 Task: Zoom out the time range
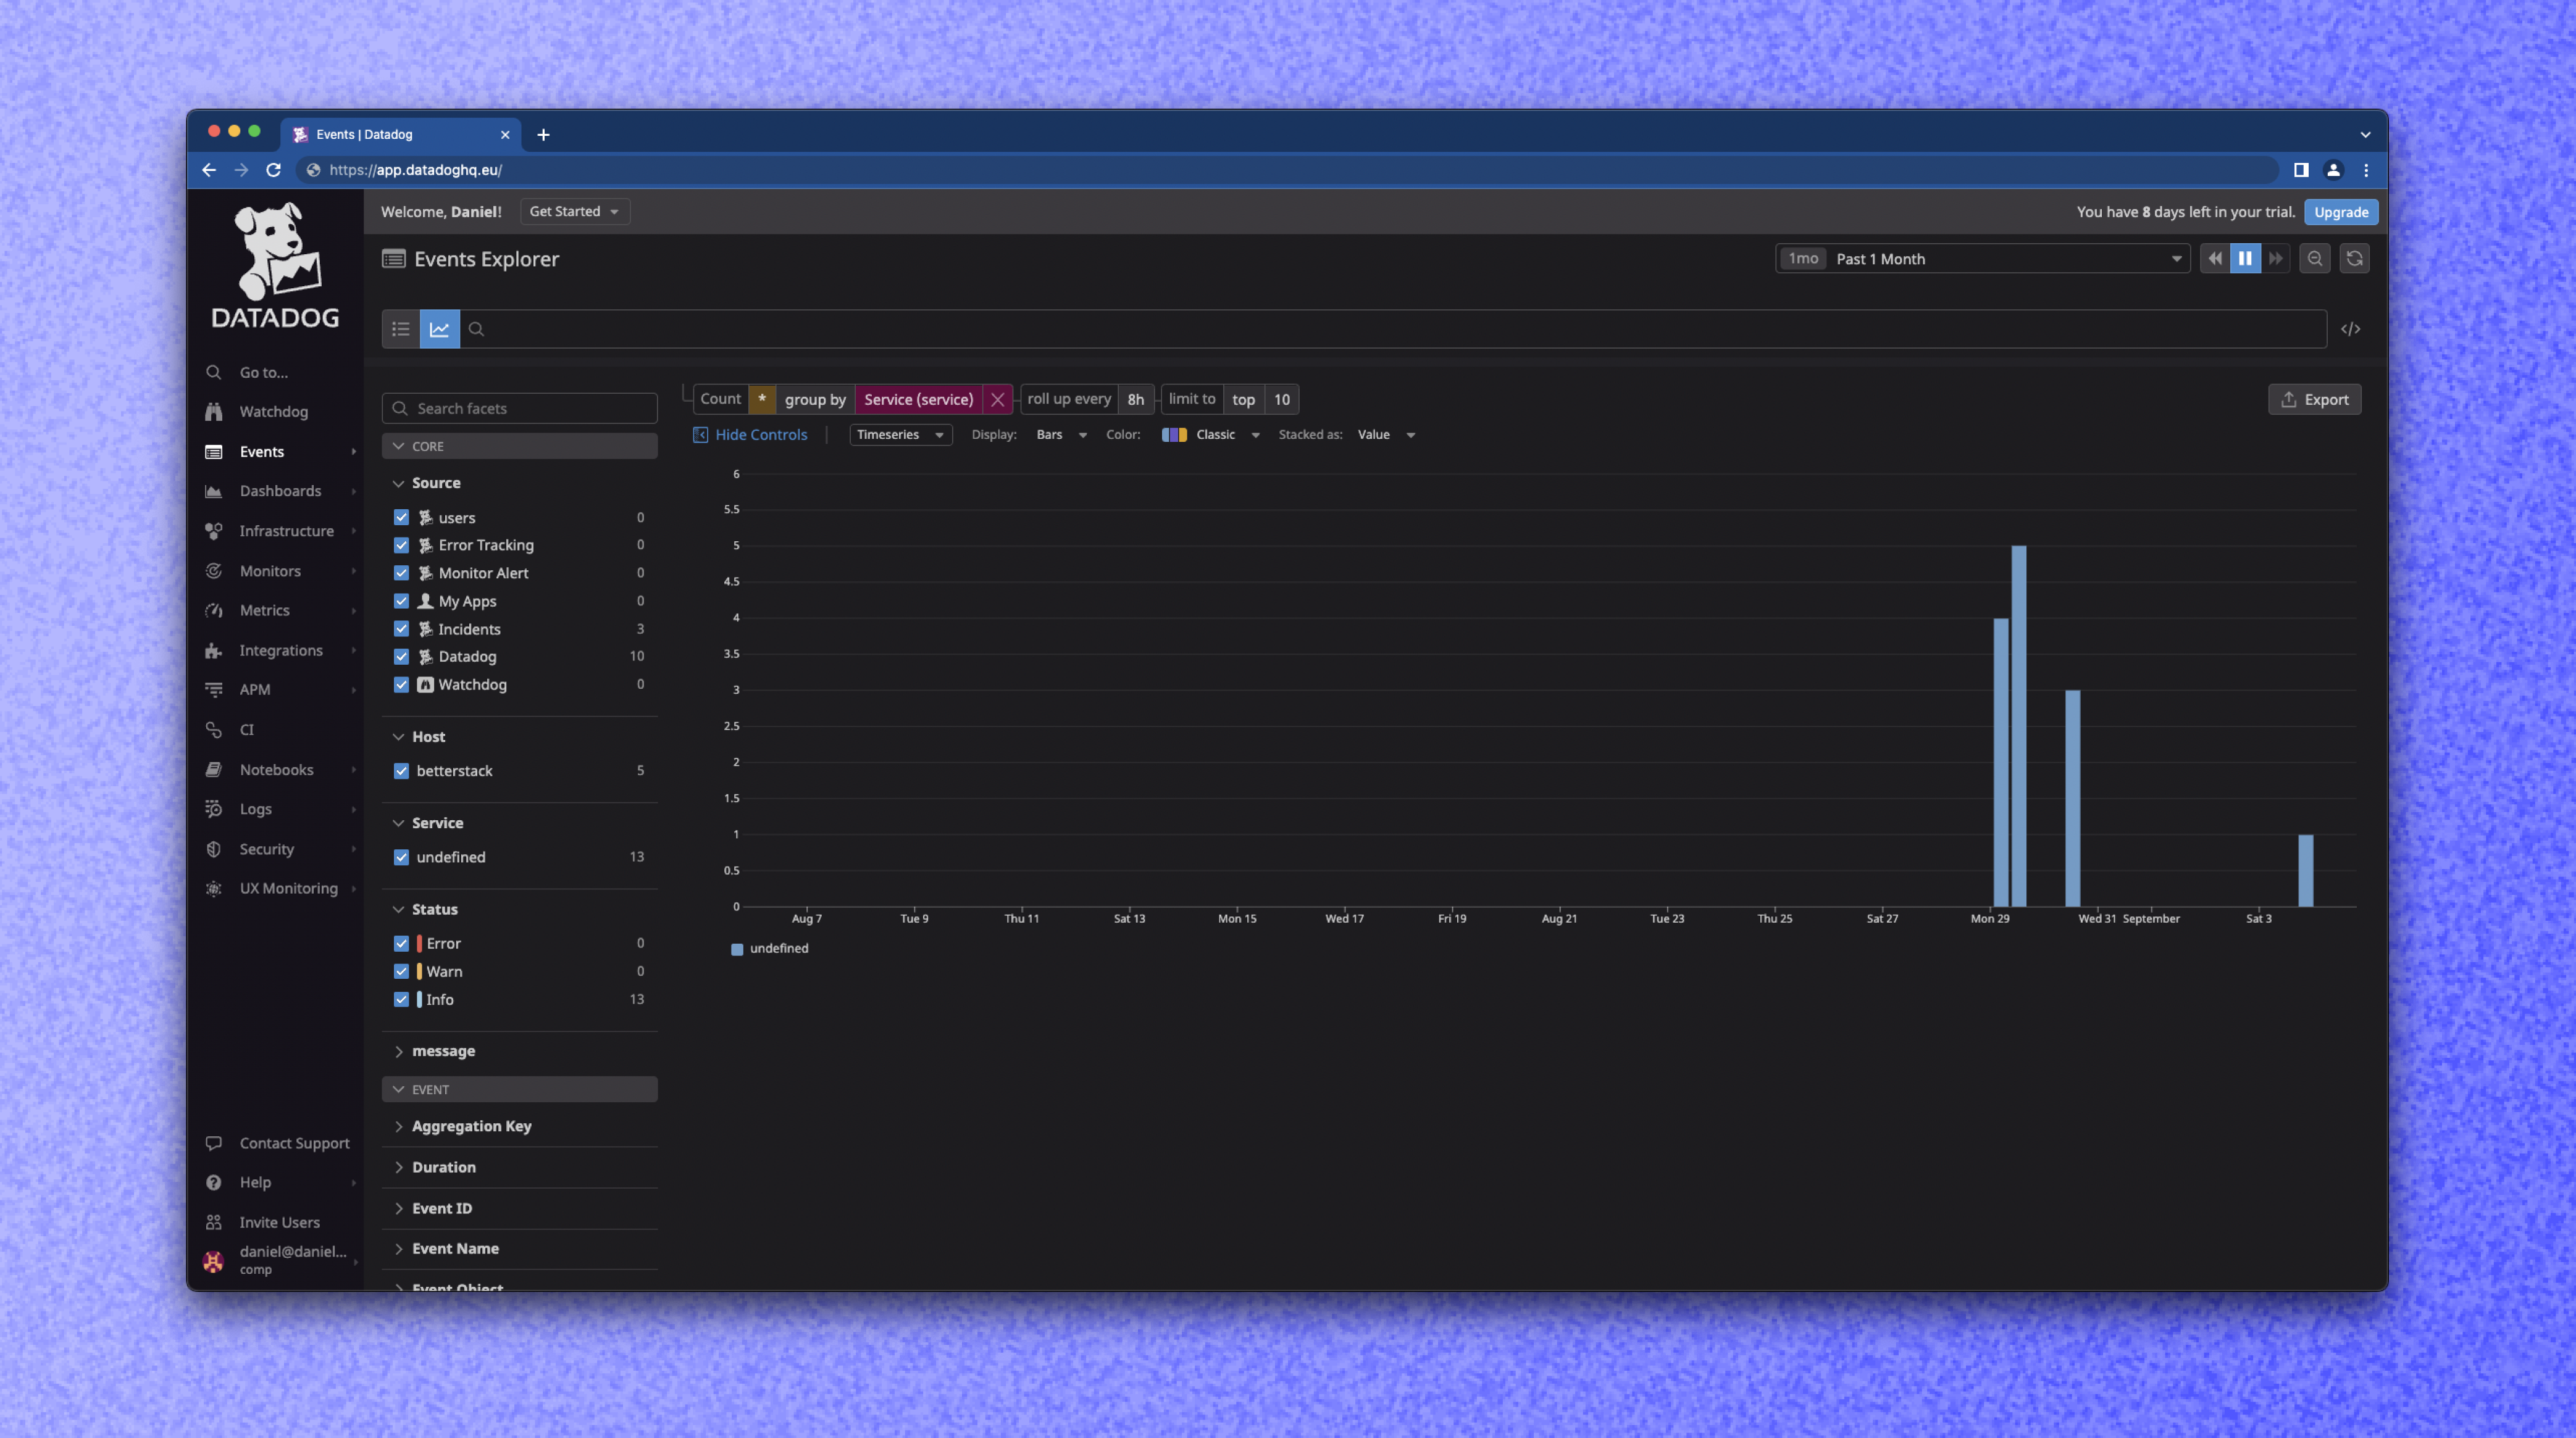tap(2315, 259)
